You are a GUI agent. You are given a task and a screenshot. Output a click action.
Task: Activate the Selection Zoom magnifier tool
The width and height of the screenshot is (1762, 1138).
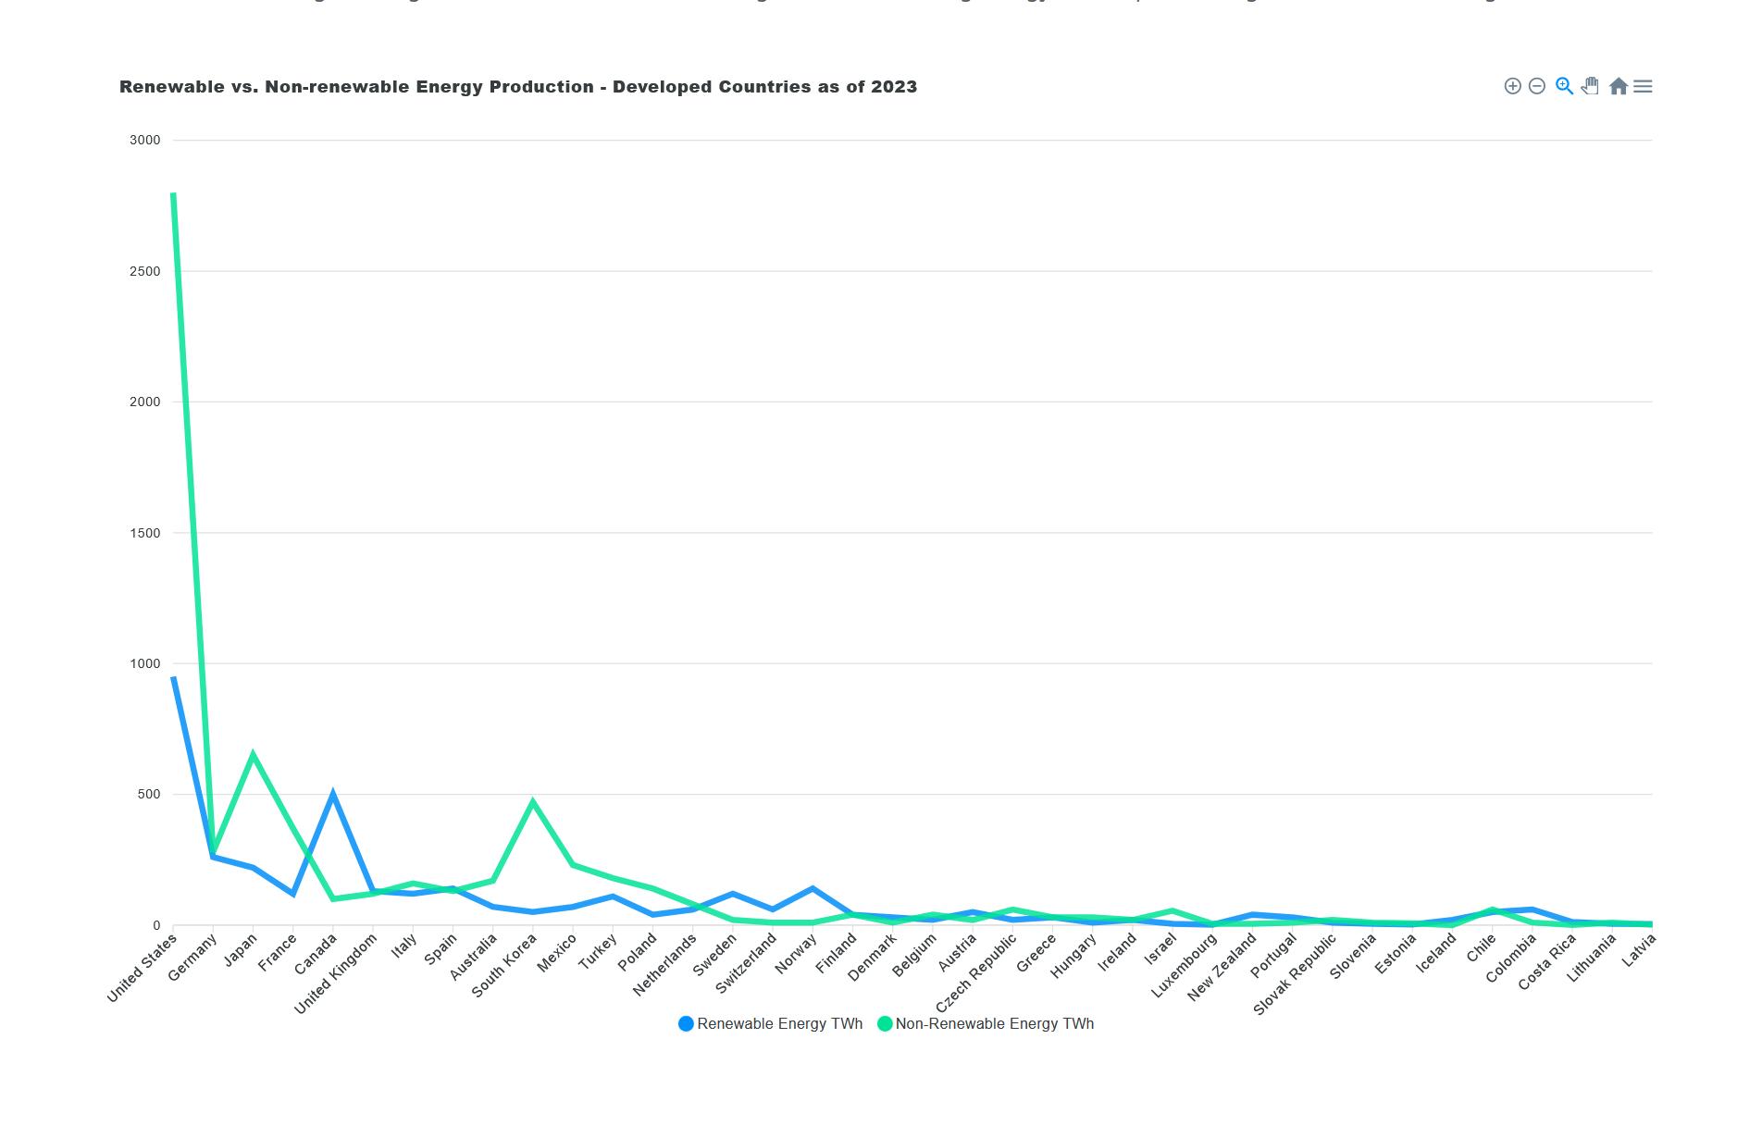pyautogui.click(x=1564, y=86)
